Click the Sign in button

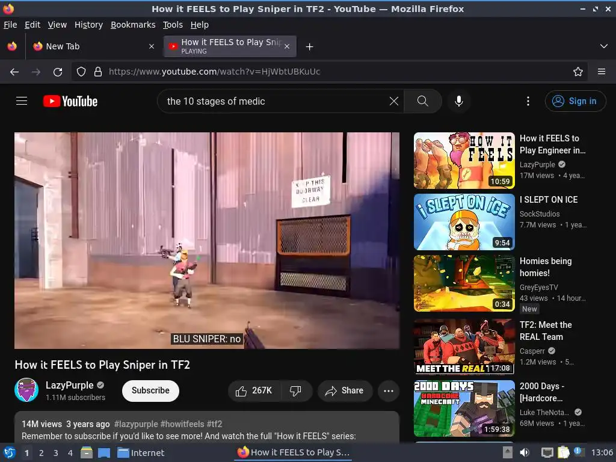point(574,101)
